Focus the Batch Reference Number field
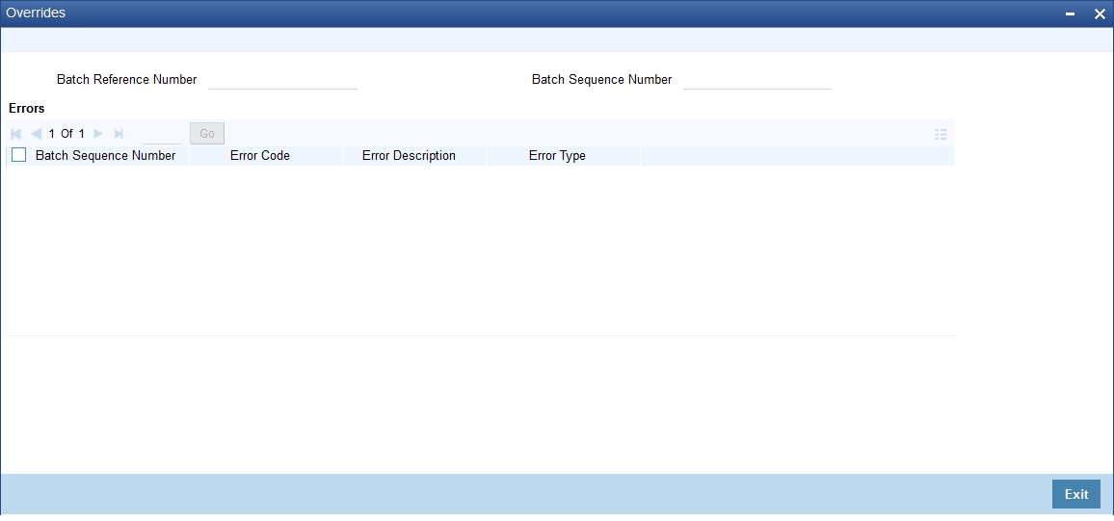The height and width of the screenshot is (521, 1114). (x=282, y=80)
